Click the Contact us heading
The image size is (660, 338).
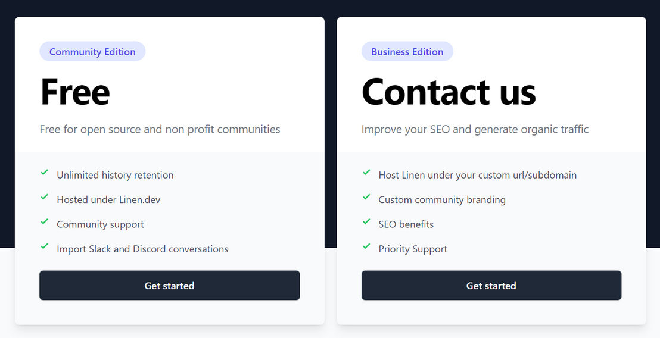[x=449, y=92]
